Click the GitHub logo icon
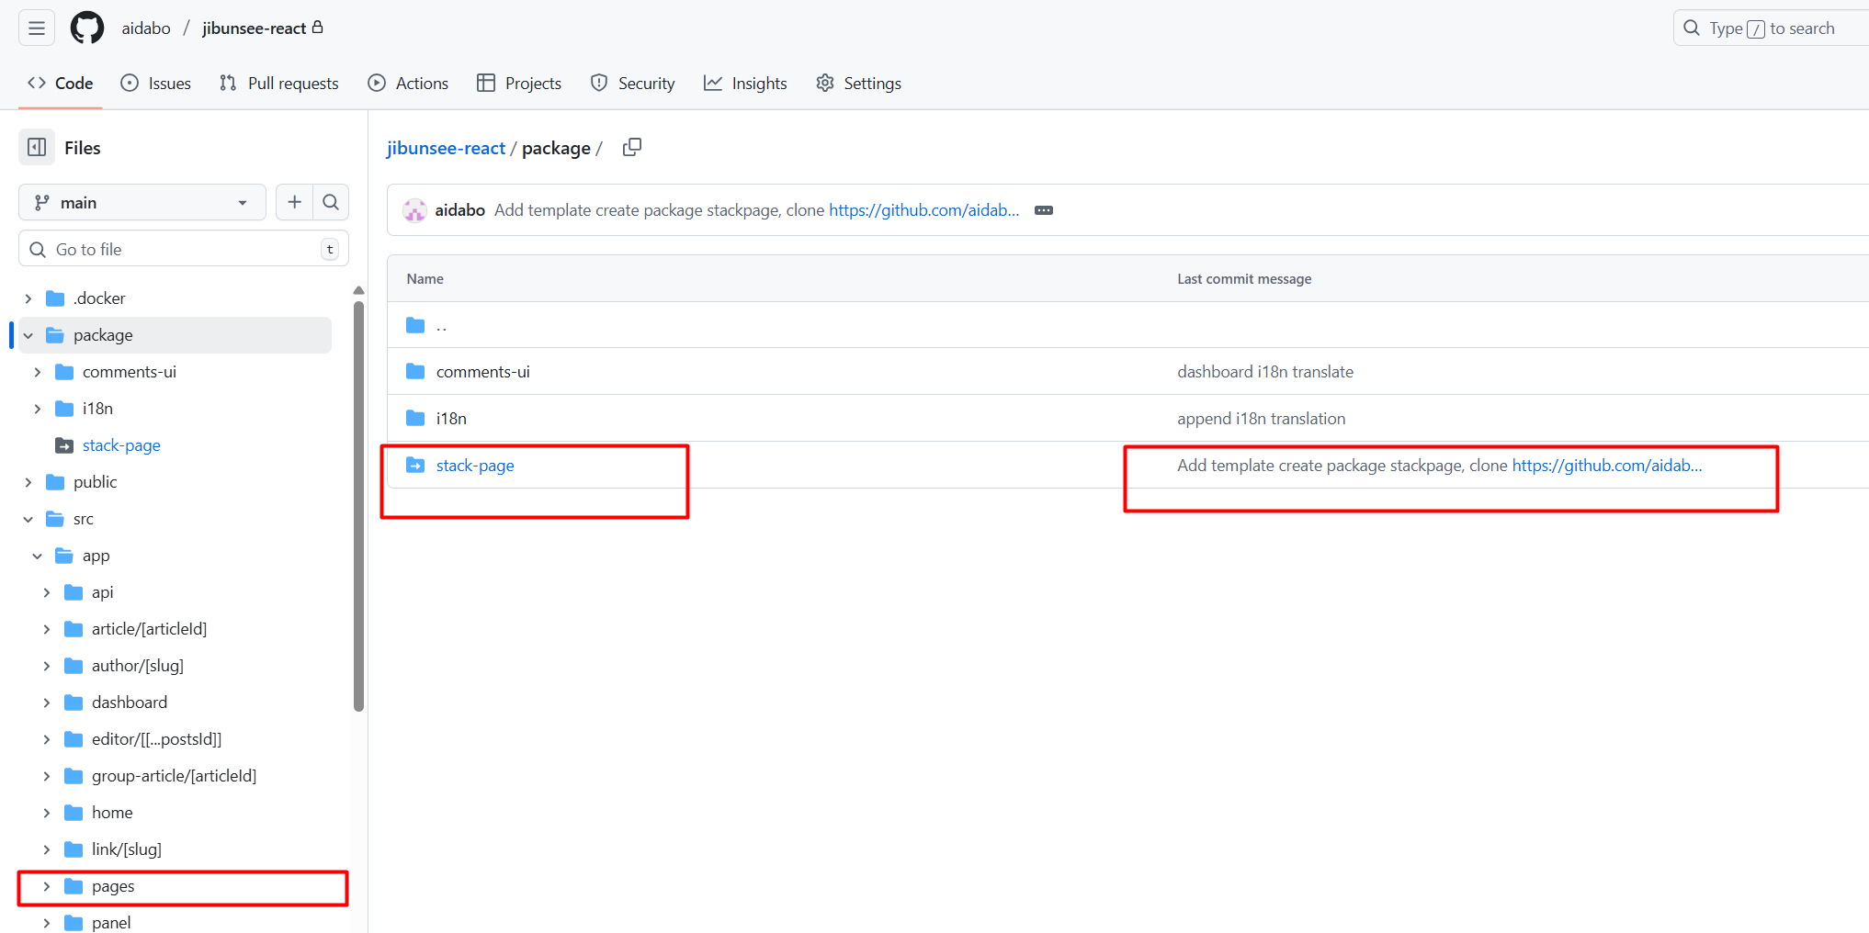The width and height of the screenshot is (1869, 933). [87, 28]
